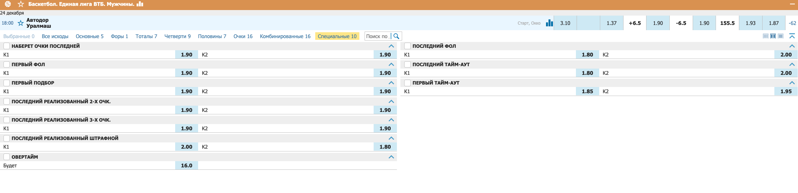Check the ПЕРВЫЙ ФОЛ market checkbox
This screenshot has height=193, width=798.
pyautogui.click(x=7, y=64)
